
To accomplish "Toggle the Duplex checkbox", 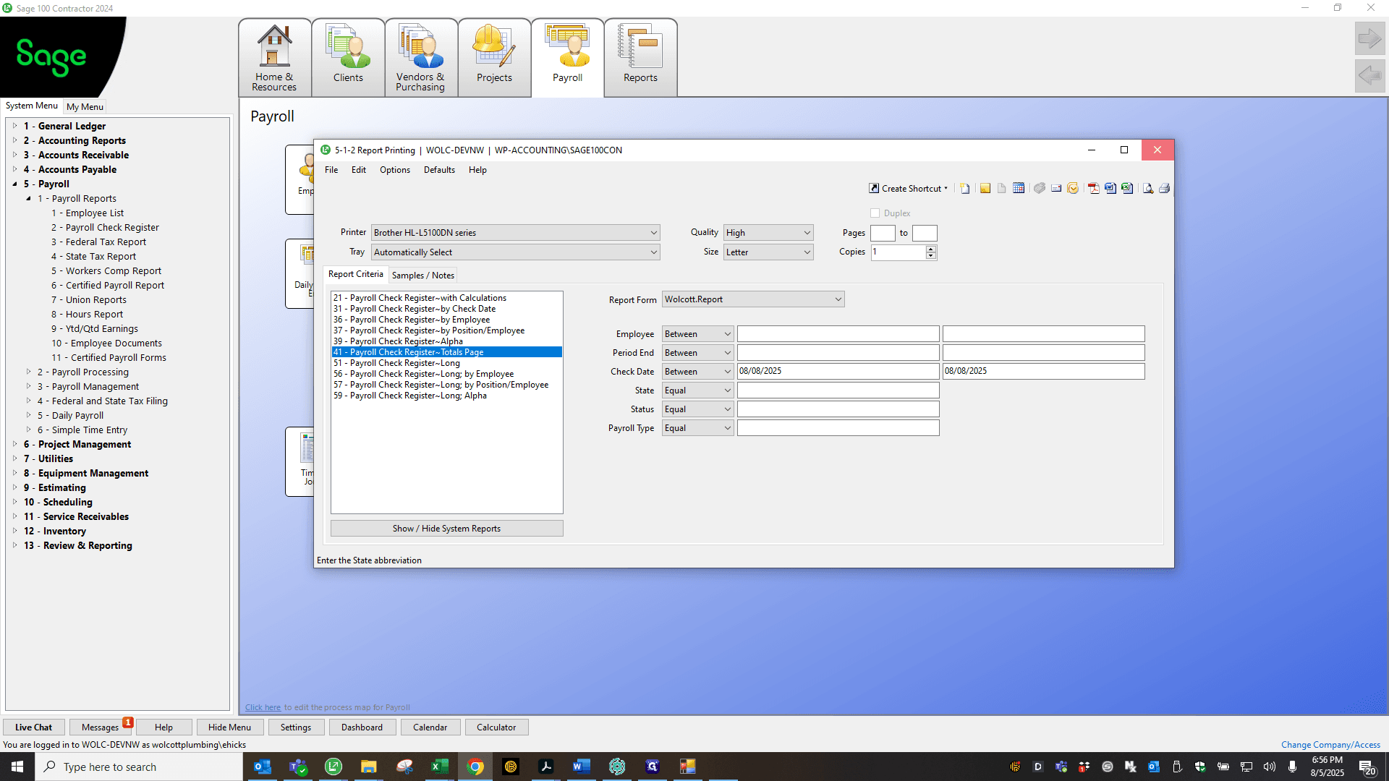I will click(875, 213).
